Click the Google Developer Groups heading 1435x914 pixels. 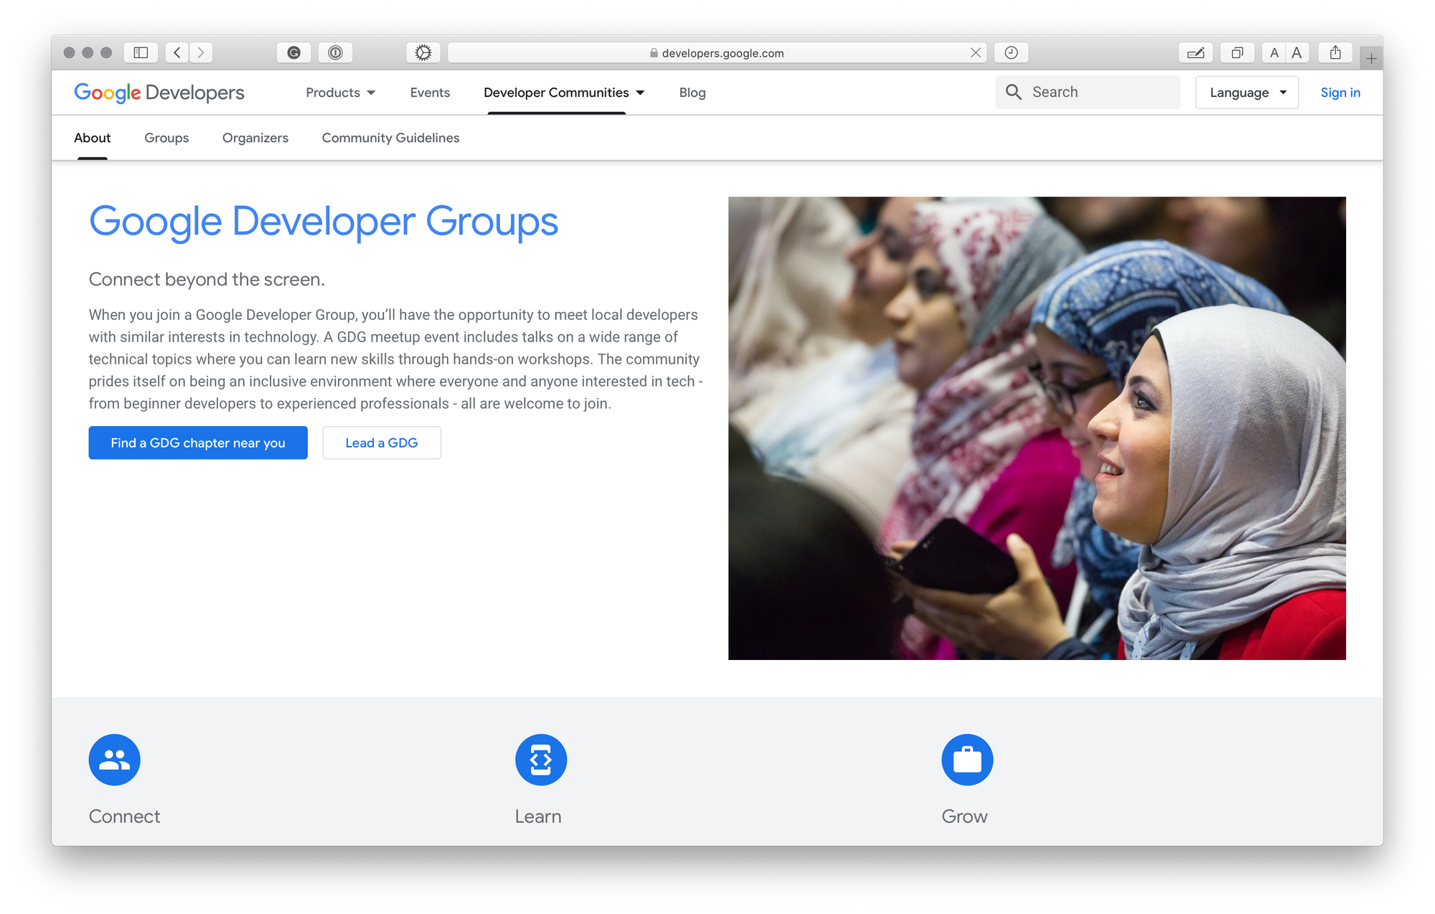click(324, 222)
